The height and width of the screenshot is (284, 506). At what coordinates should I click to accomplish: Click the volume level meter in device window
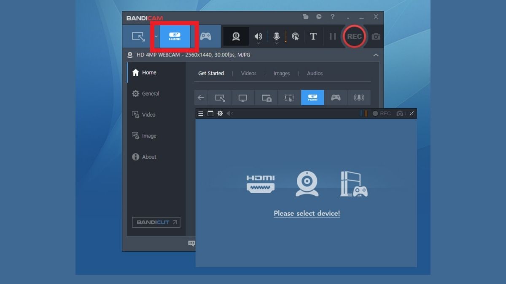coord(363,114)
